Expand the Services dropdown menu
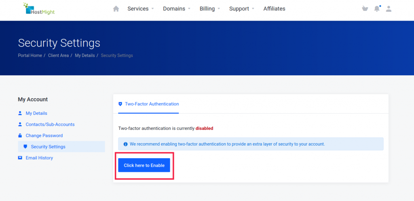The height and width of the screenshot is (201, 414). click(140, 9)
